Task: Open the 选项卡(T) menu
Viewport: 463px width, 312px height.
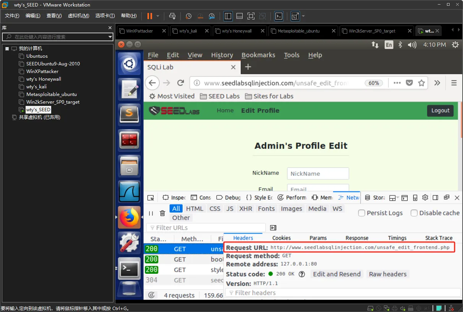Action: [105, 16]
